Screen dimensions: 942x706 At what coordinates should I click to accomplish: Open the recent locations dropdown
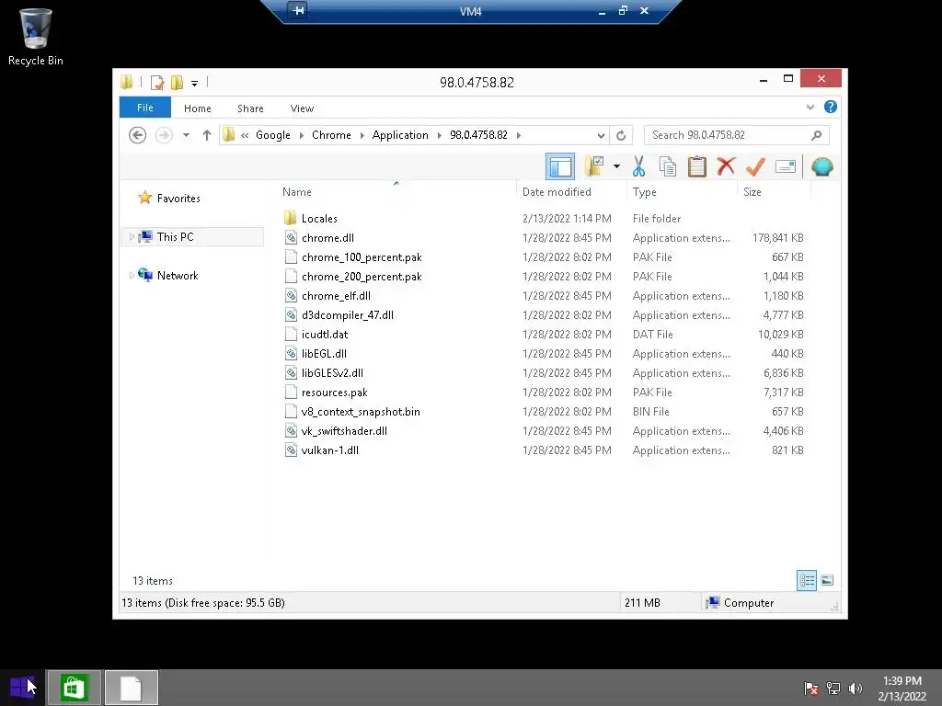coord(186,135)
